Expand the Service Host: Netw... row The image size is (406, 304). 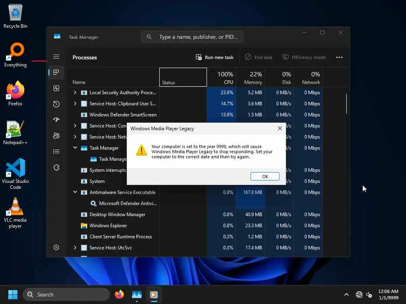(75, 137)
